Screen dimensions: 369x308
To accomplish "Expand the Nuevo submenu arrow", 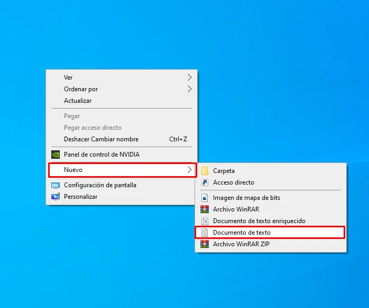I will coord(189,170).
